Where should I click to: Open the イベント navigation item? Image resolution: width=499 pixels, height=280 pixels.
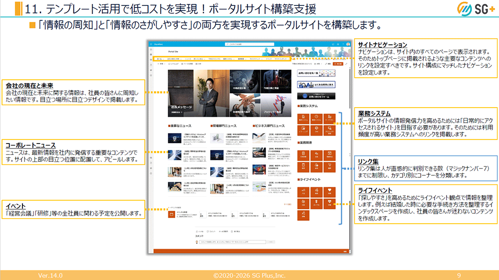pos(269,59)
